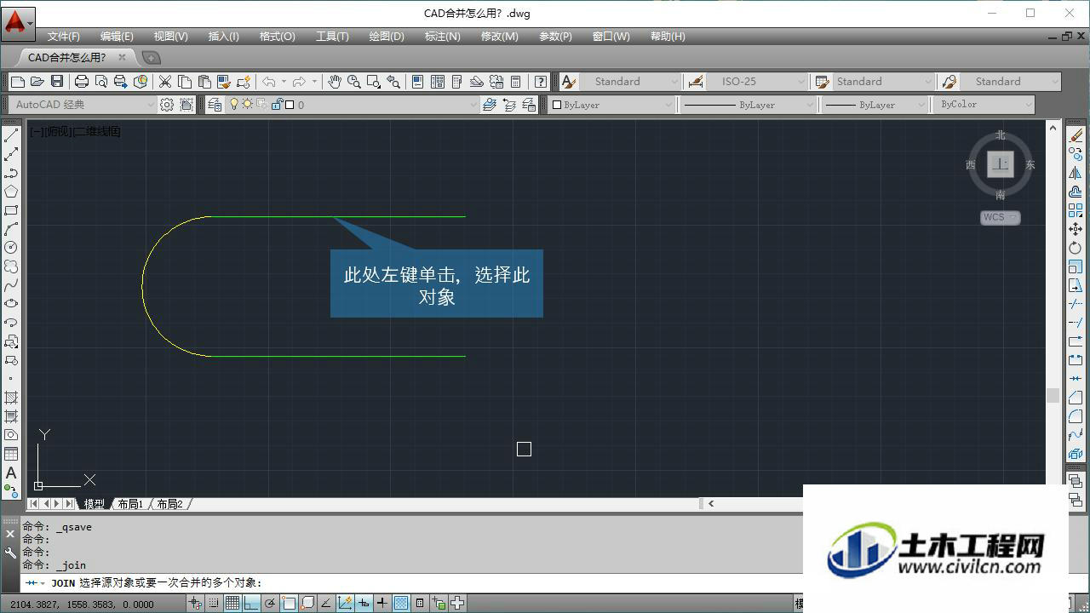Toggle Grid Display in status bar
This screenshot has height=613, width=1090.
[232, 604]
